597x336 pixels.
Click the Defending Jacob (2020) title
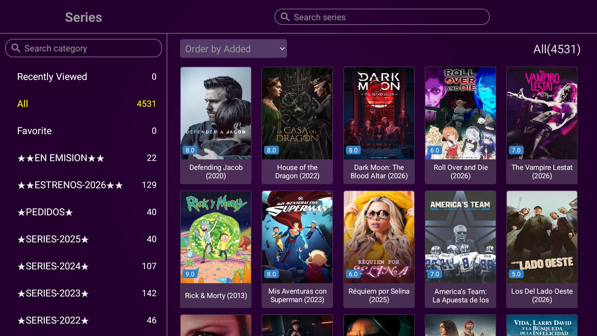pyautogui.click(x=216, y=171)
